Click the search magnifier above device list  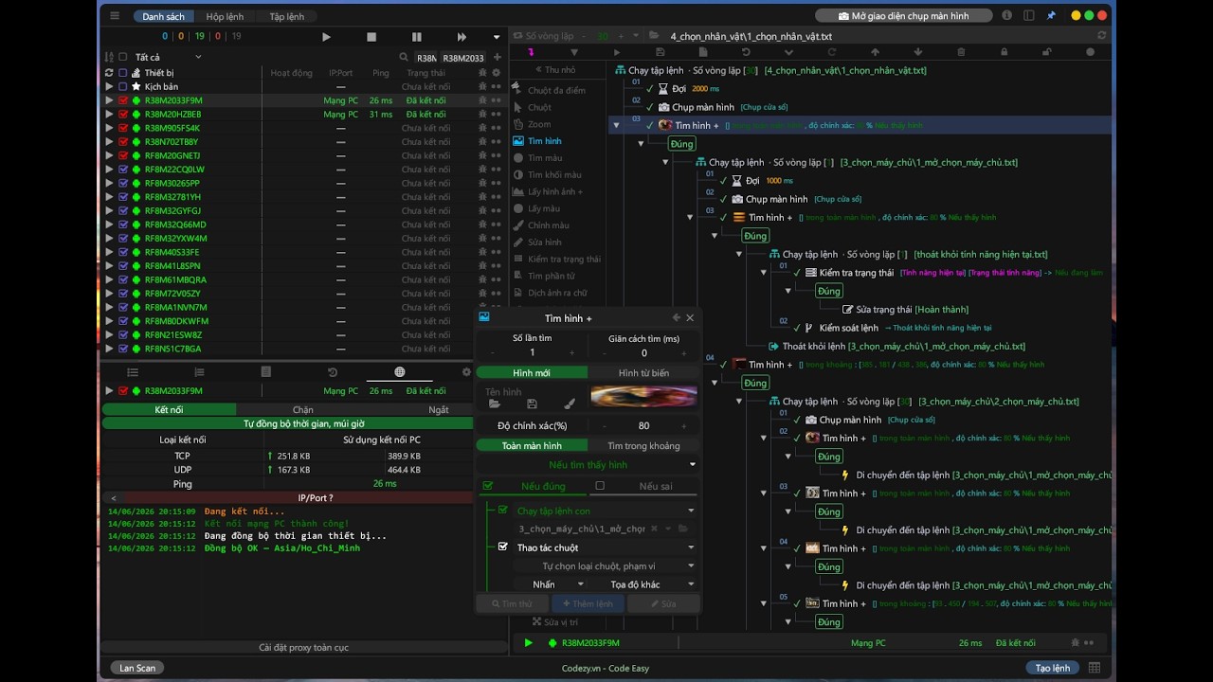[x=405, y=58]
